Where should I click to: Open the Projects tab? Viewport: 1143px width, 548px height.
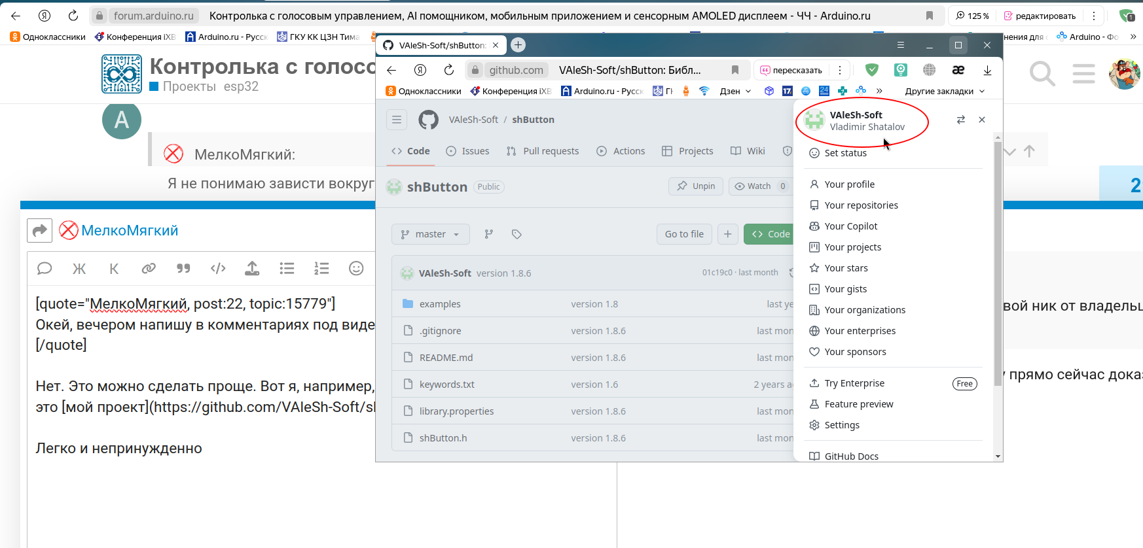pos(687,151)
